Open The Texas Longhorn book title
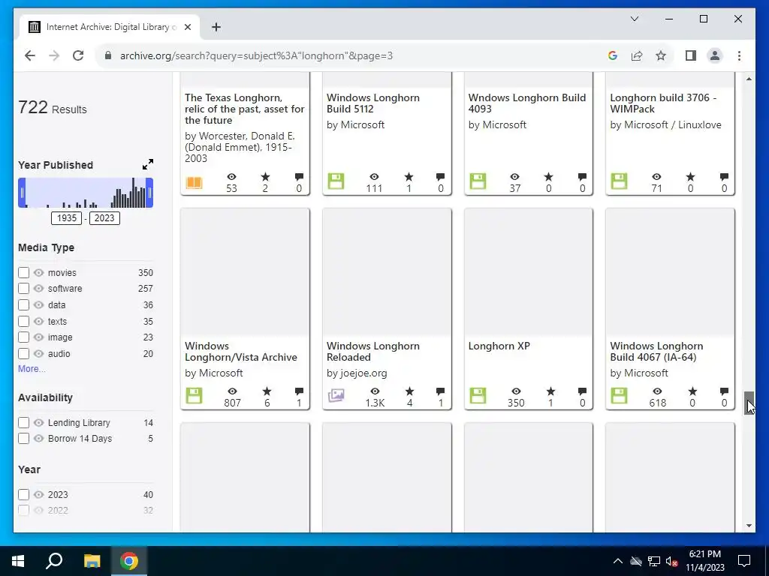The image size is (769, 576). [244, 109]
